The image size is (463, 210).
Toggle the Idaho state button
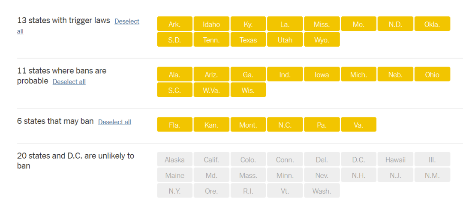[211, 24]
